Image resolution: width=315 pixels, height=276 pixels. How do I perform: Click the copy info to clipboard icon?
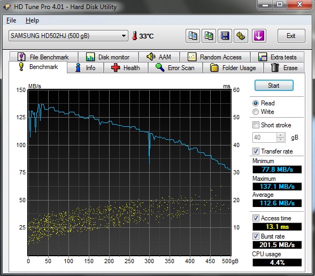pos(193,36)
